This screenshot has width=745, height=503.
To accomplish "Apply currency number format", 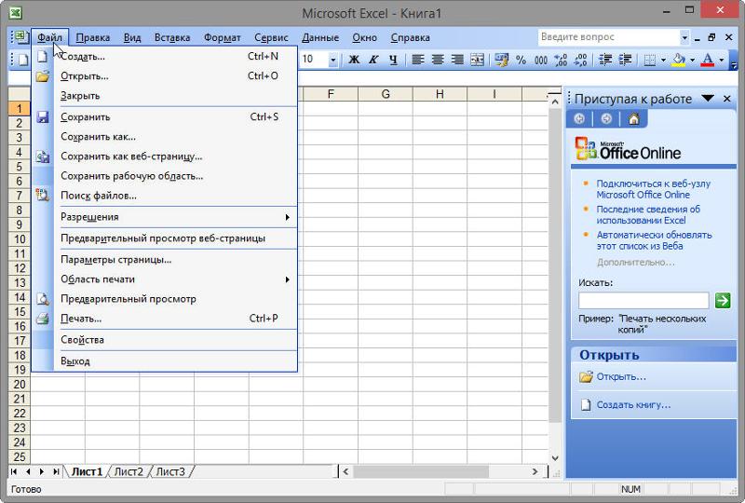I will click(x=501, y=60).
